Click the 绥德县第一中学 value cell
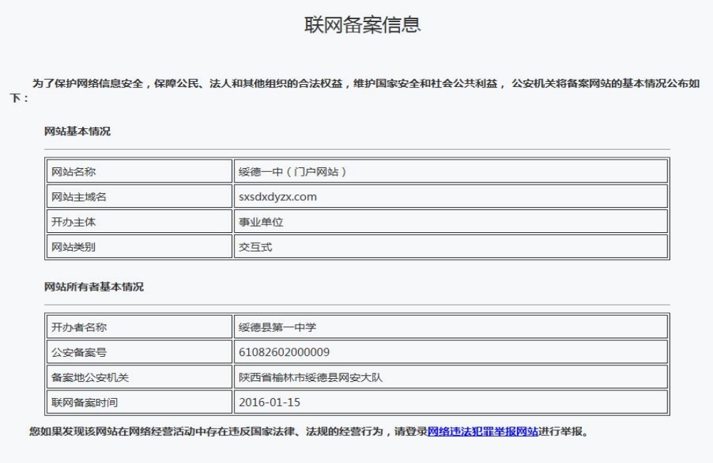Screen dimensions: 713x463 451,327
